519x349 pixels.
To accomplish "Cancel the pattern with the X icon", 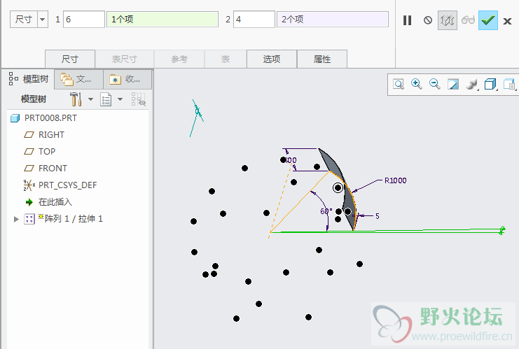I will click(x=507, y=21).
